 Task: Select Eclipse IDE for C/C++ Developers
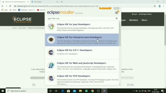pyautogui.click(x=82, y=53)
